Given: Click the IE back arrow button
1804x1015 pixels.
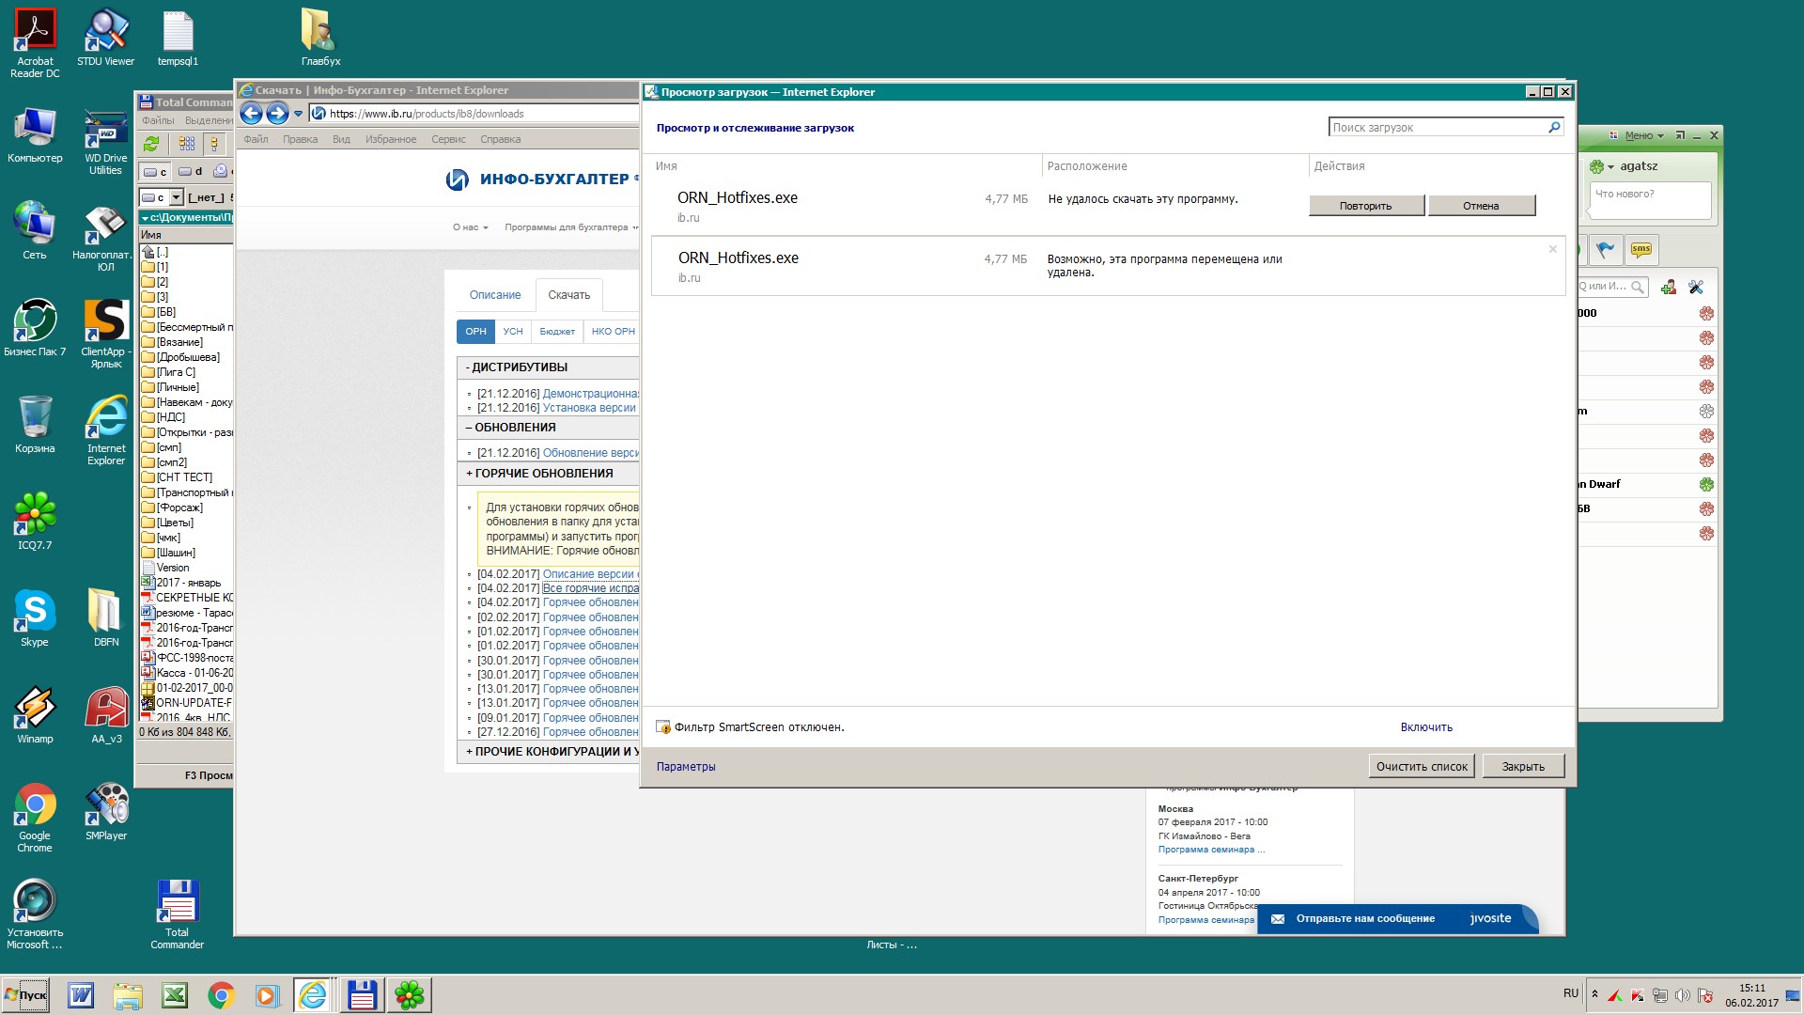Looking at the screenshot, I should (x=251, y=114).
